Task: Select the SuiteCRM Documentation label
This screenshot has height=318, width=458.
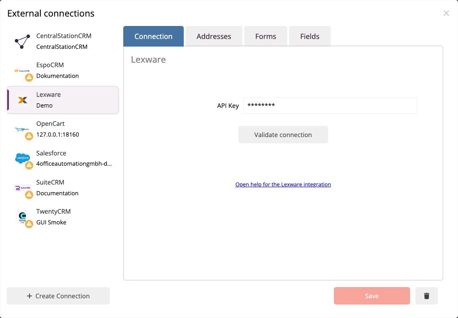Action: pyautogui.click(x=57, y=193)
